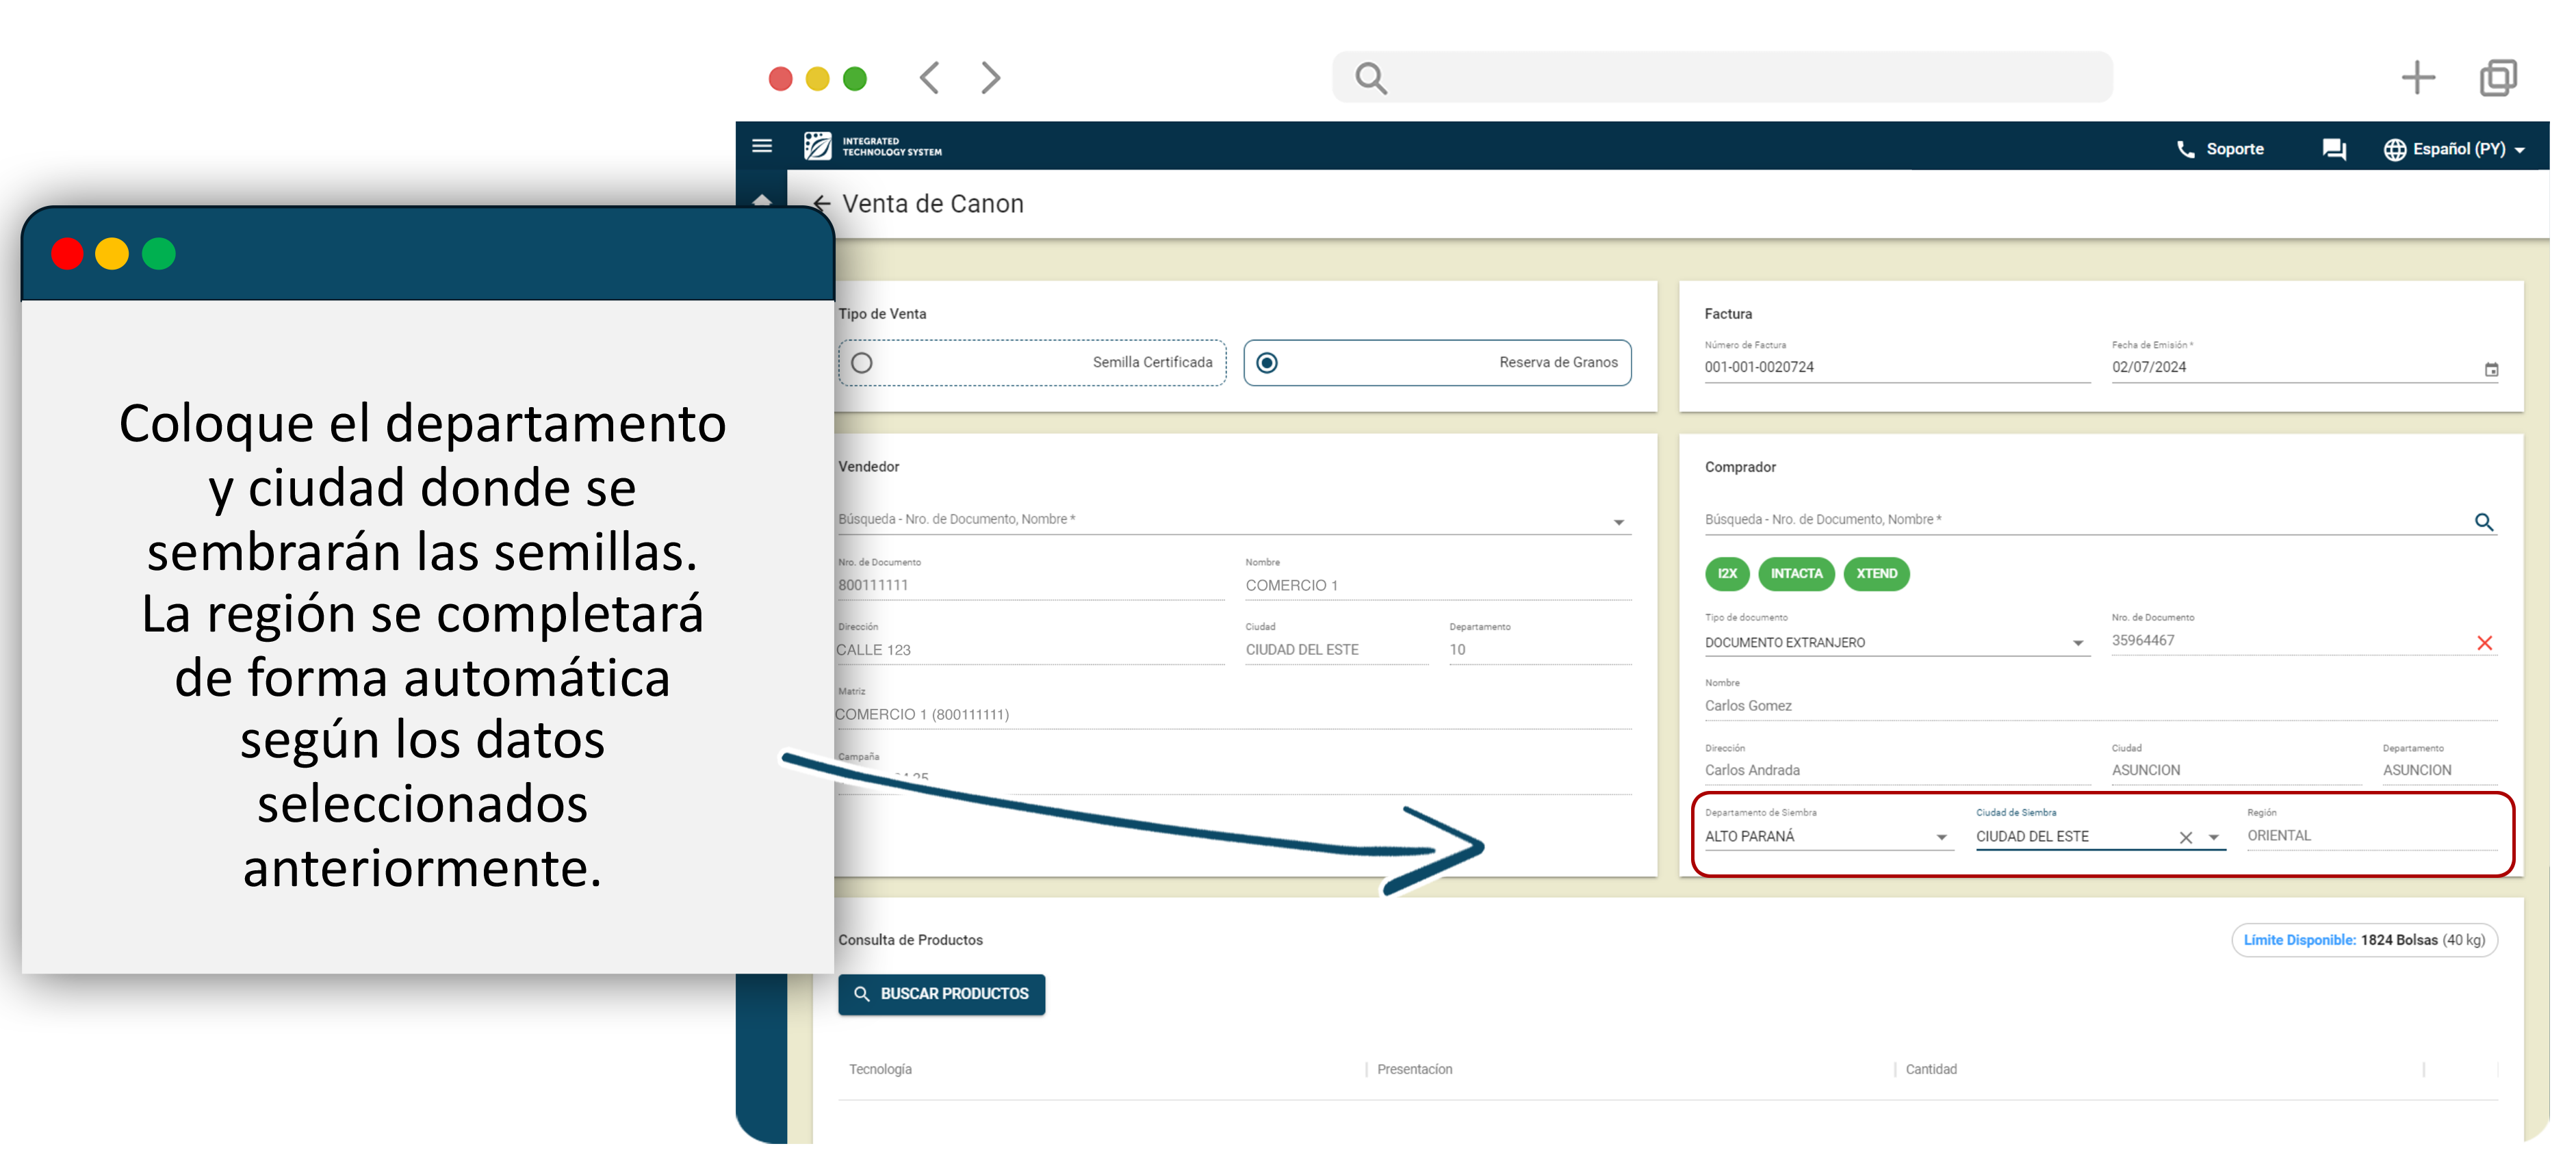Click the phone Soporte icon
The width and height of the screenshot is (2576, 1170).
pos(2186,149)
